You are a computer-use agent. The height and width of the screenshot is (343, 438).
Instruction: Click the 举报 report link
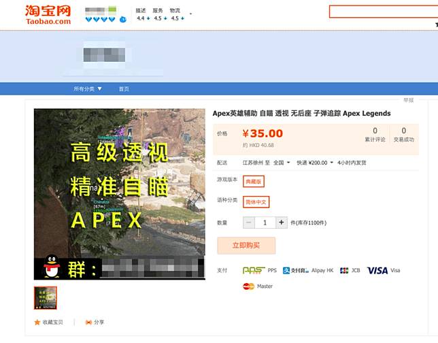(408, 100)
